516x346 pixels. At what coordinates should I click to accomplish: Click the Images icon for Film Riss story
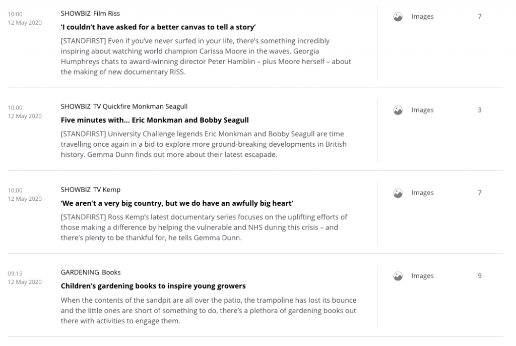click(x=398, y=17)
